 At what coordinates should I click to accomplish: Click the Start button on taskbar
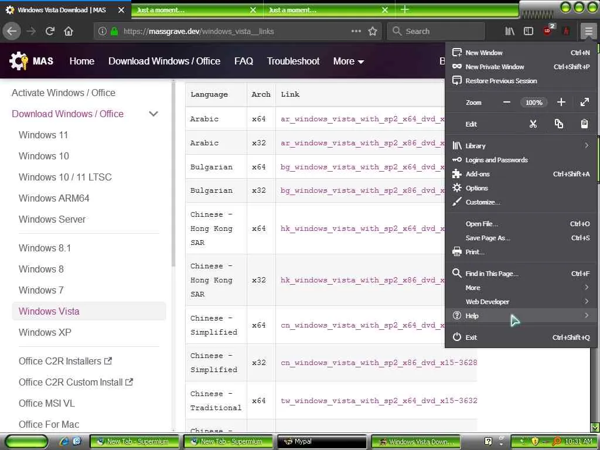[26, 442]
